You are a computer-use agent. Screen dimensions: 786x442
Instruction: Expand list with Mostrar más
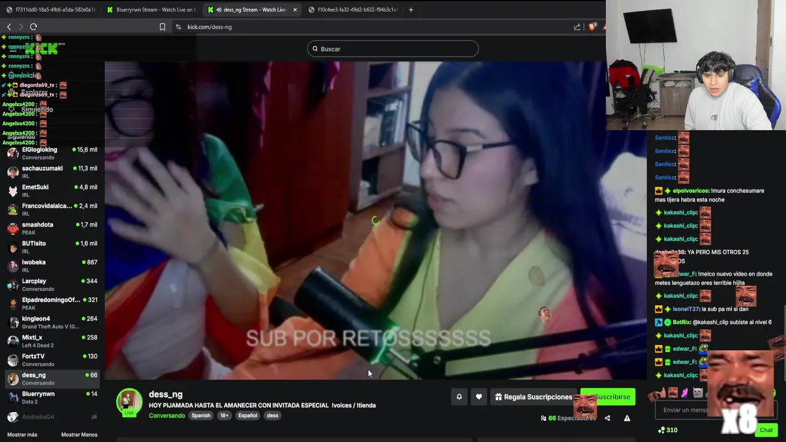coord(22,435)
